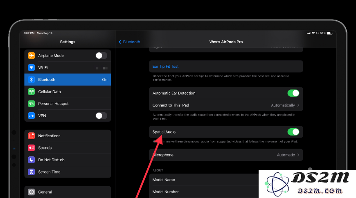This screenshot has height=198, width=356.
Task: Open Personal Hotspot settings
Action: (68, 104)
